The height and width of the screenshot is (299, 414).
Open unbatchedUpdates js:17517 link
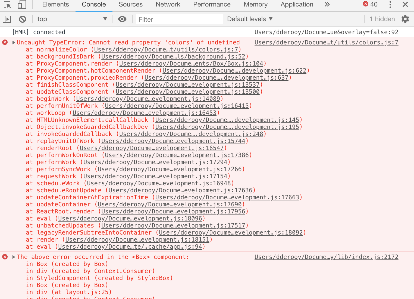[173, 225]
